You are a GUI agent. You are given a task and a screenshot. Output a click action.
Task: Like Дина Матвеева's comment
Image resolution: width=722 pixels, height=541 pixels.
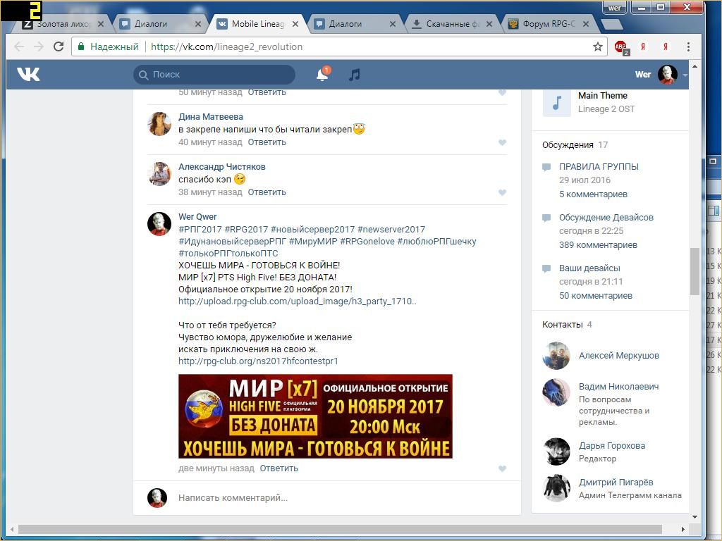pos(502,142)
